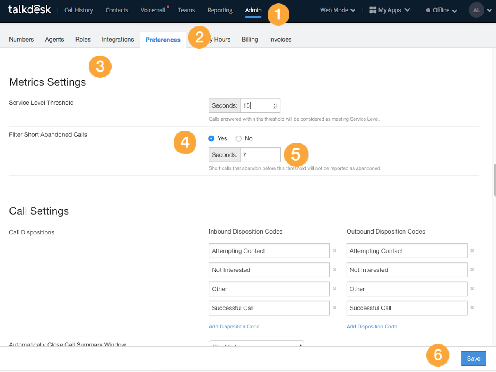Click Service Level Threshold stepper arrows
This screenshot has height=372, width=496.
275,106
